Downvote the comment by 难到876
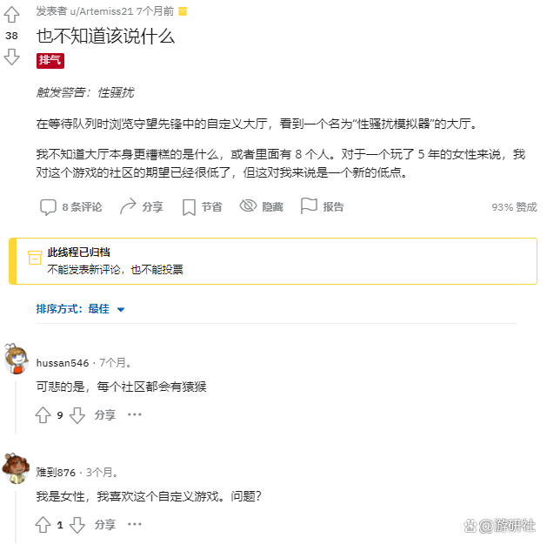 pos(77,525)
